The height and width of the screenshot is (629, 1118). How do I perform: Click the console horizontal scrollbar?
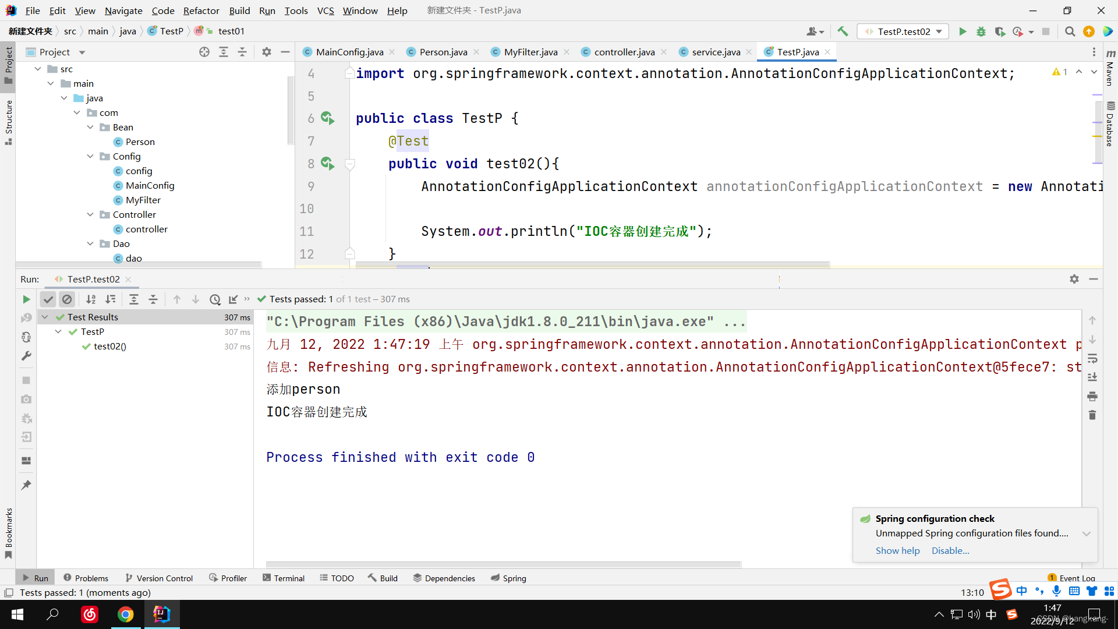[x=503, y=564]
